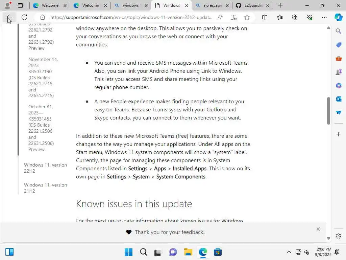Open profile avatar icon
The height and width of the screenshot is (260, 346).
pyautogui.click(x=8, y=5)
